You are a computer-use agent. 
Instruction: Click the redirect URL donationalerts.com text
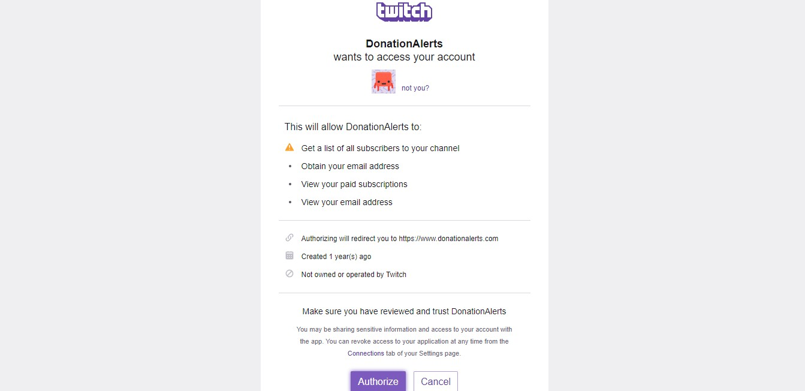(448, 239)
